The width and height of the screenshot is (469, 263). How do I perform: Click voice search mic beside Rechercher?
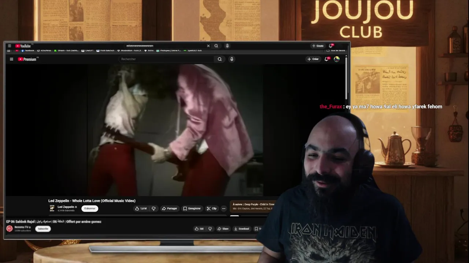coord(232,59)
